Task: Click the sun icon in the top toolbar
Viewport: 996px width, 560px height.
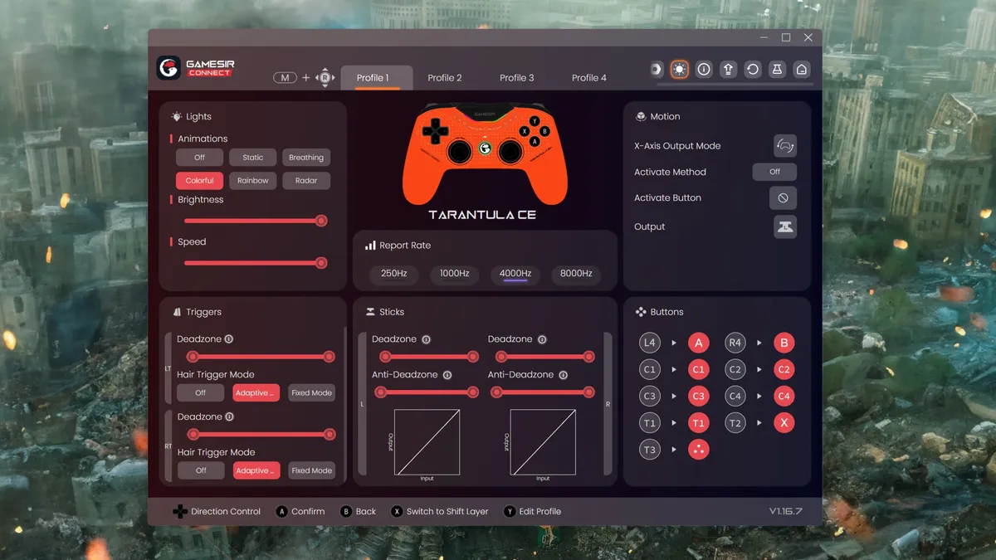Action: coord(680,70)
